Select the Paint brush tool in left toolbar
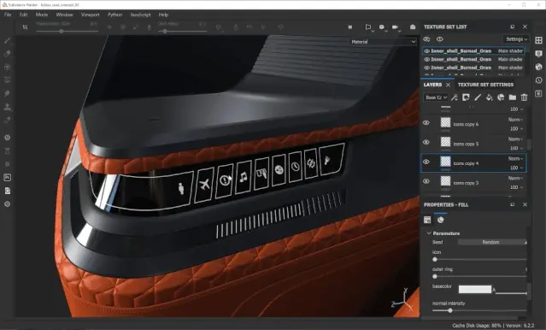 tap(7, 41)
